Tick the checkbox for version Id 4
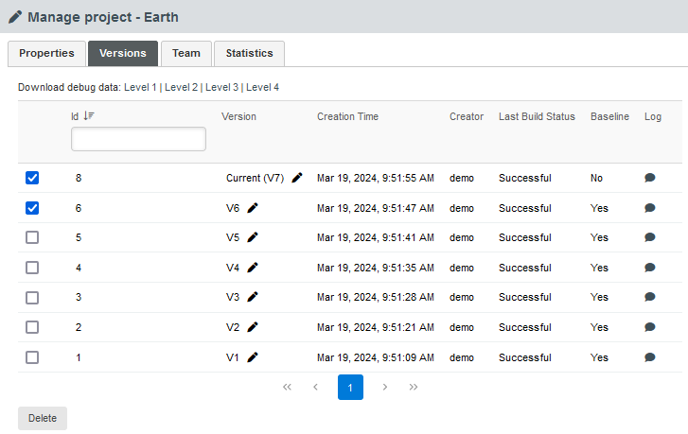This screenshot has width=688, height=434. [x=32, y=268]
